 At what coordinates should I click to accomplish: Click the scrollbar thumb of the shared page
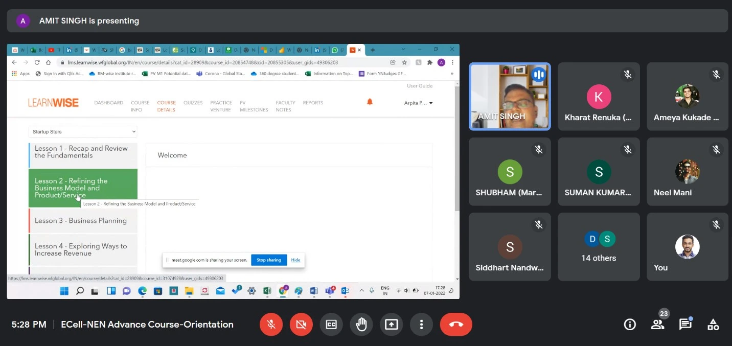pyautogui.click(x=456, y=148)
